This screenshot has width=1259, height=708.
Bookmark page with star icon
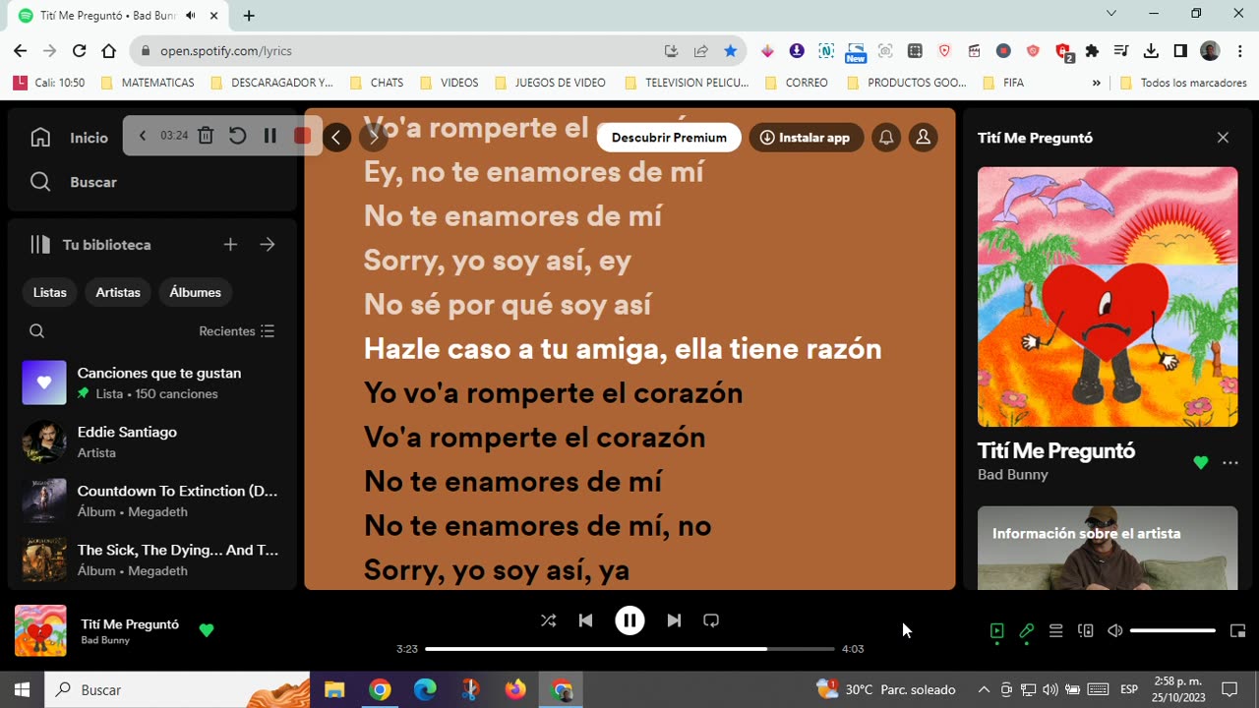(x=731, y=51)
